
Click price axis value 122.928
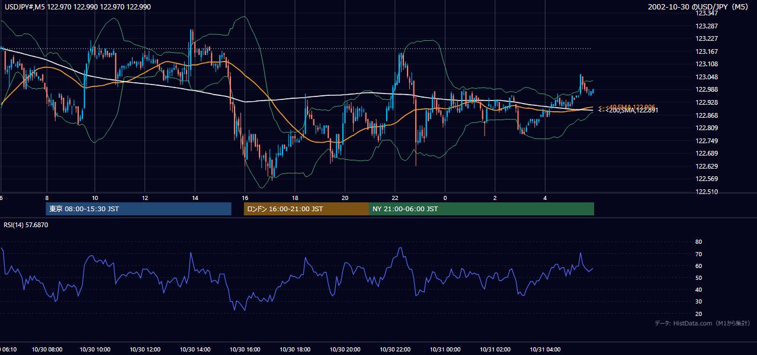coord(707,102)
